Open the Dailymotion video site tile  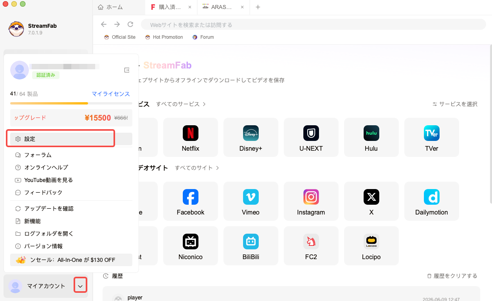click(x=431, y=201)
